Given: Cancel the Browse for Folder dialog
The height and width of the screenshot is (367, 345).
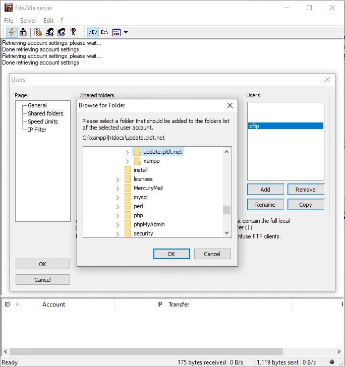Looking at the screenshot, I should (x=212, y=254).
